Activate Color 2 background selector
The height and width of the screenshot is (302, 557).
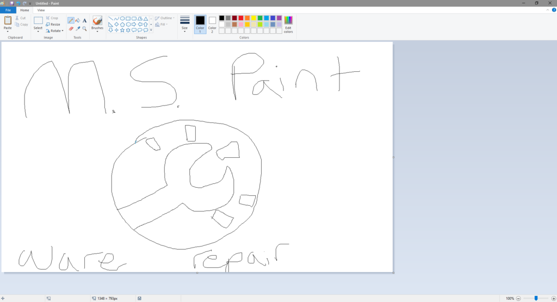coord(212,24)
